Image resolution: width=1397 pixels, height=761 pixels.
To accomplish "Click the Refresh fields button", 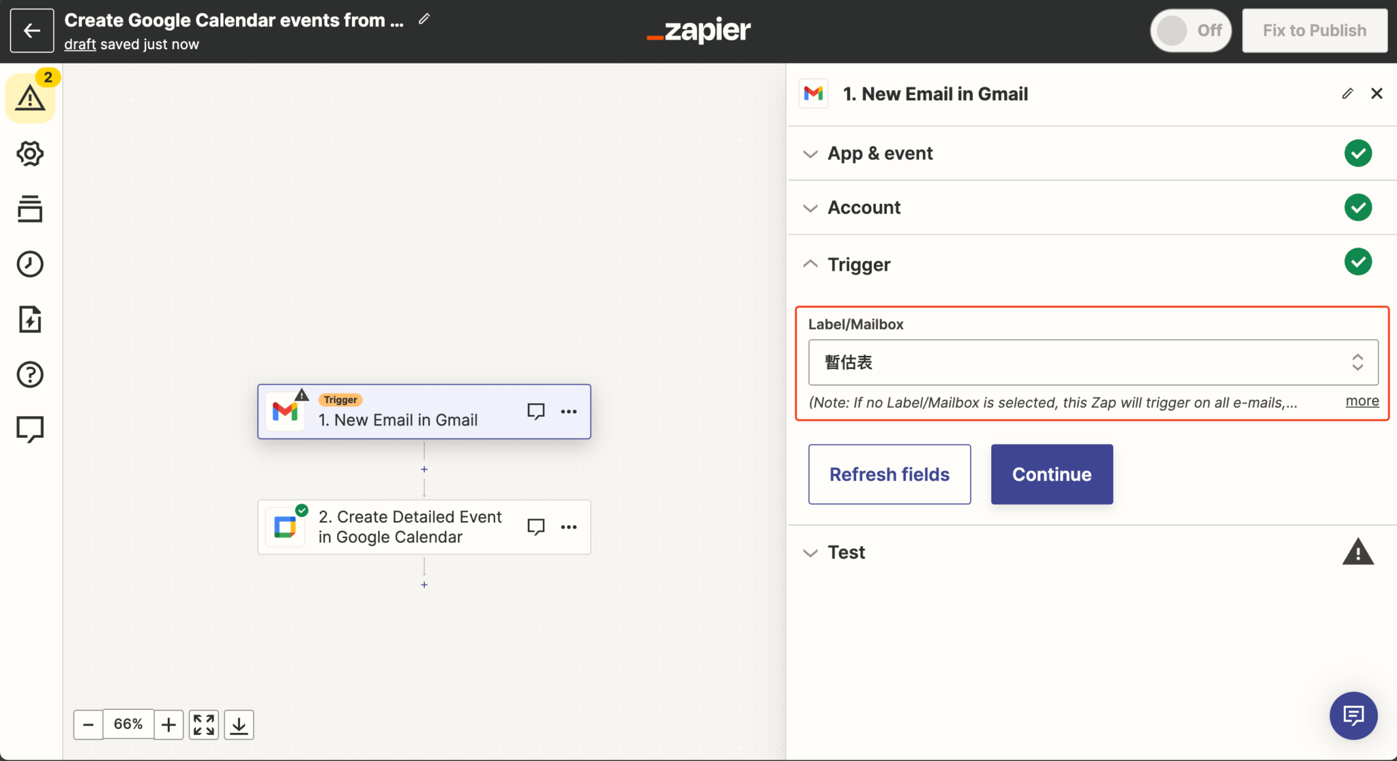I will [889, 474].
